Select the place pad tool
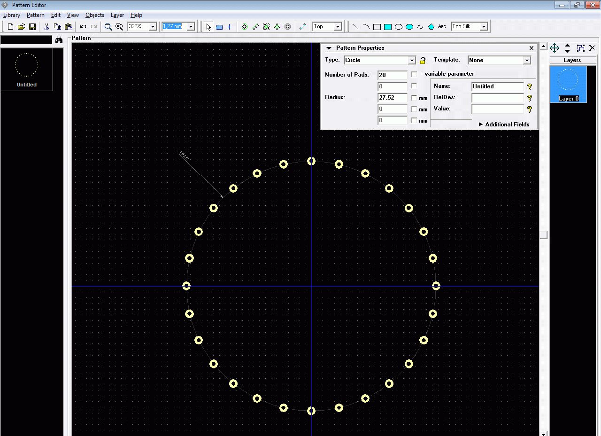The image size is (601, 436). 245,27
